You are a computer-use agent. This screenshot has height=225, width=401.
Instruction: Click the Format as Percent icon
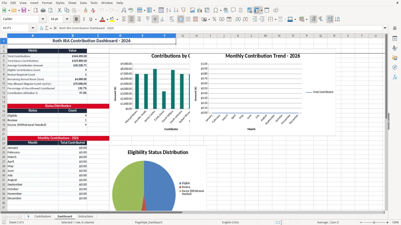tap(214, 19)
